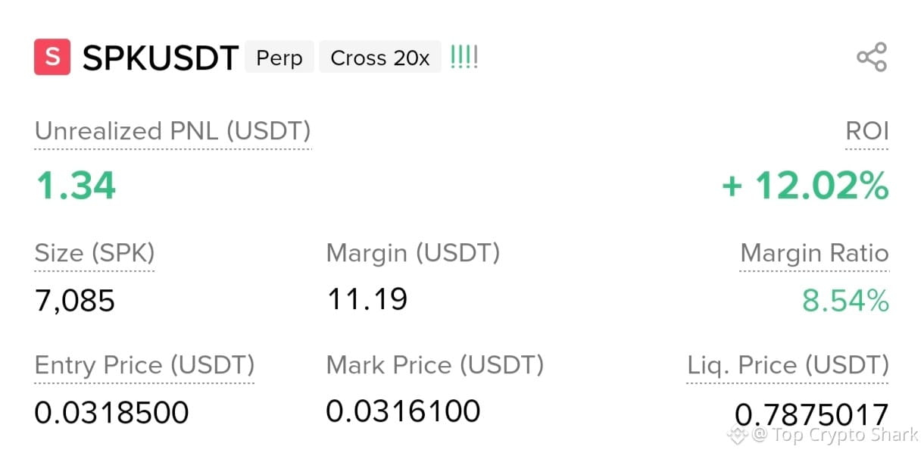Click the 0.0316100 mark price value

click(x=403, y=411)
